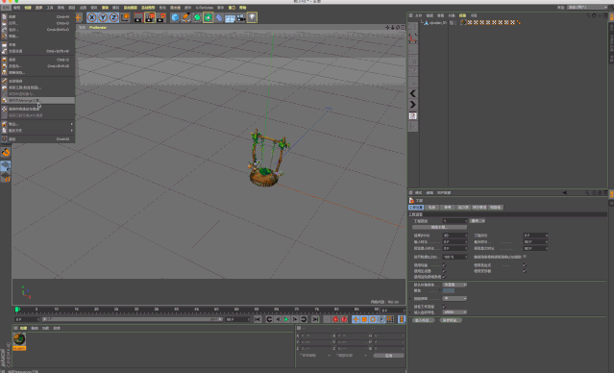
Task: Click the left arrow icon beside viewport
Action: (413, 93)
